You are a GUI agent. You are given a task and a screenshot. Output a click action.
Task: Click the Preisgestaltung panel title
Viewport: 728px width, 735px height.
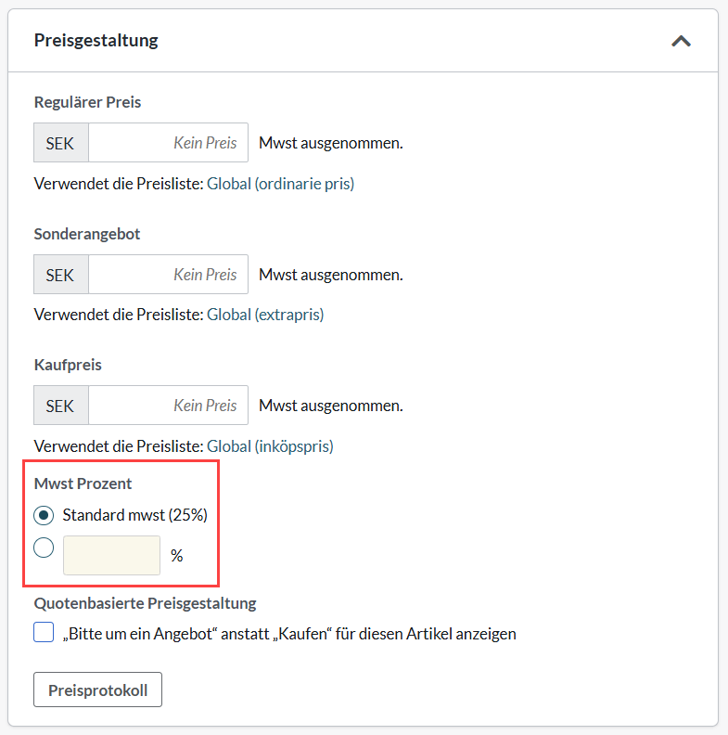(x=96, y=40)
